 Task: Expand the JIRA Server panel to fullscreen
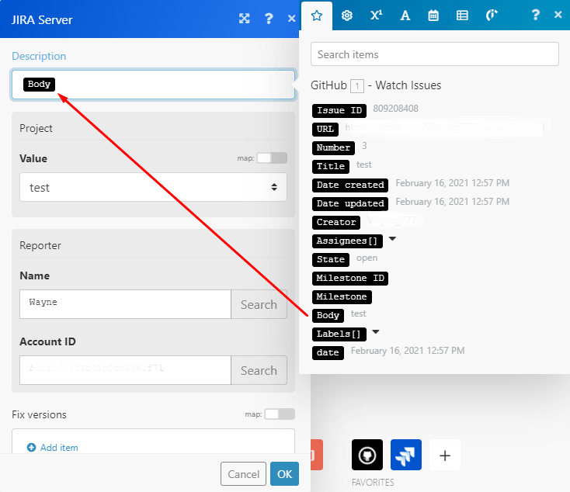pos(244,19)
